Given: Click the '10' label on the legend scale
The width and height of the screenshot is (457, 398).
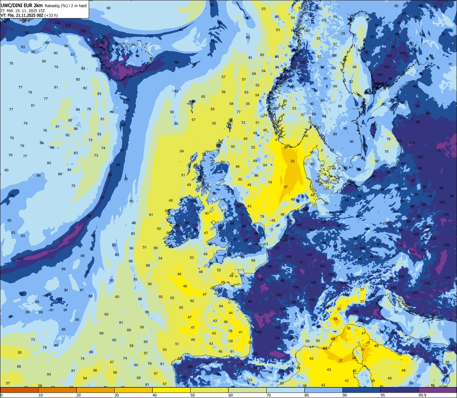Looking at the screenshot, I should click(40, 395).
